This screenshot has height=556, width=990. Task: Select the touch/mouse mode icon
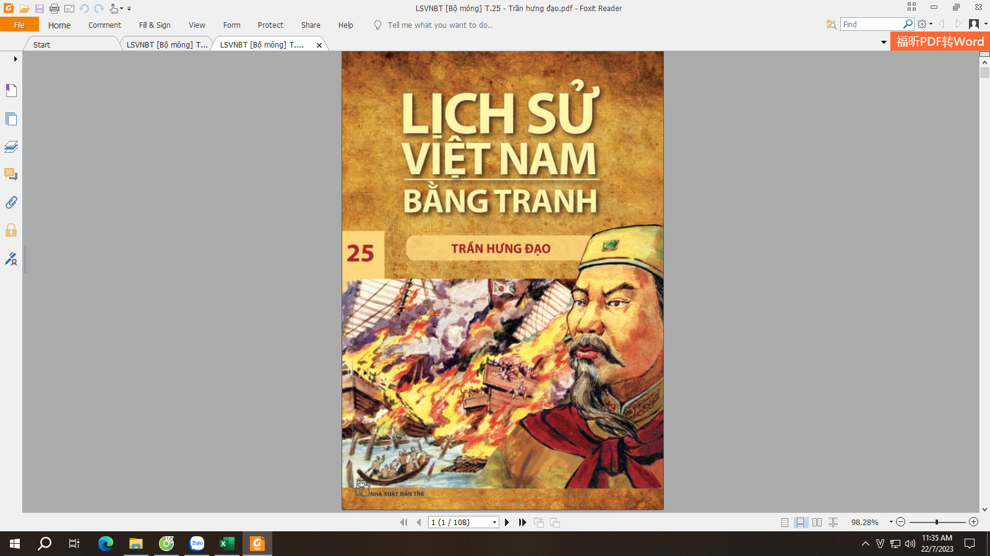[114, 9]
